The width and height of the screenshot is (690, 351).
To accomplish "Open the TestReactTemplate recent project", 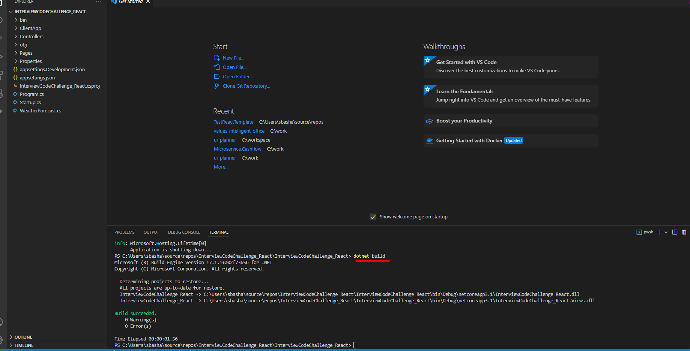I will click(x=233, y=122).
